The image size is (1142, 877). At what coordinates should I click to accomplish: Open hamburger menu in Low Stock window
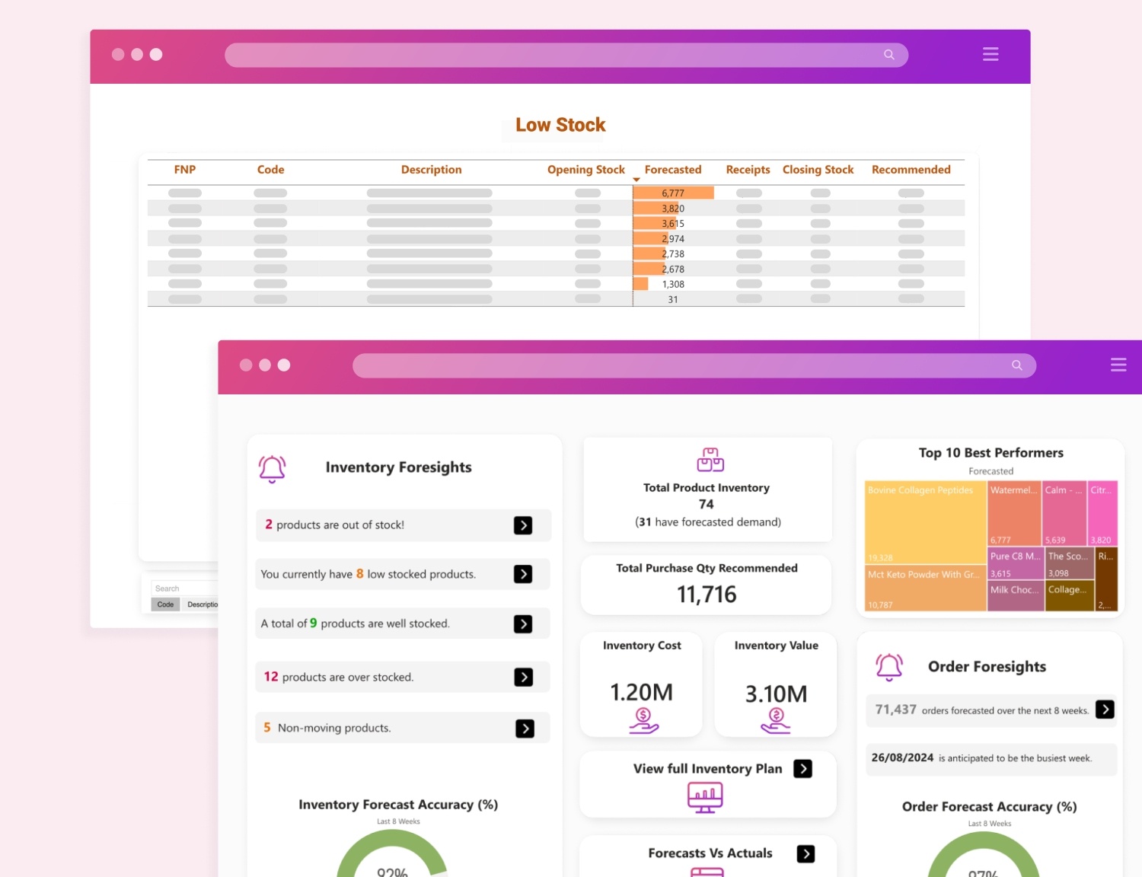point(990,54)
